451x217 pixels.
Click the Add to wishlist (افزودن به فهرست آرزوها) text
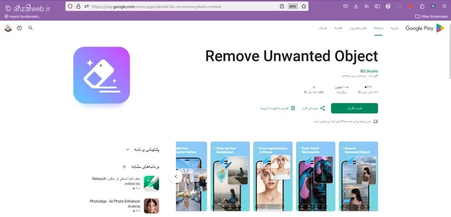pyautogui.click(x=275, y=108)
